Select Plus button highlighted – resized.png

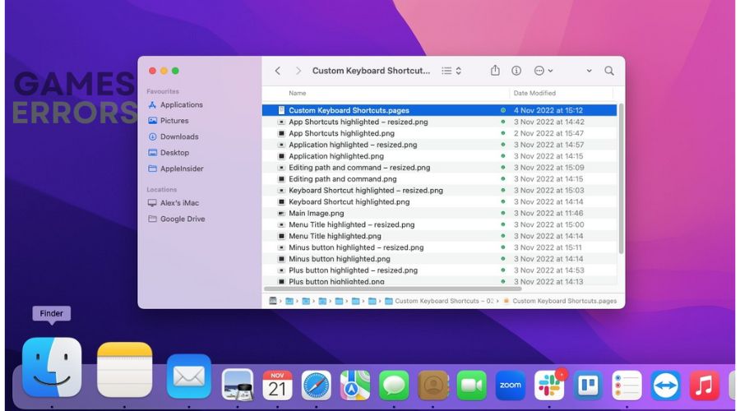click(x=439, y=270)
